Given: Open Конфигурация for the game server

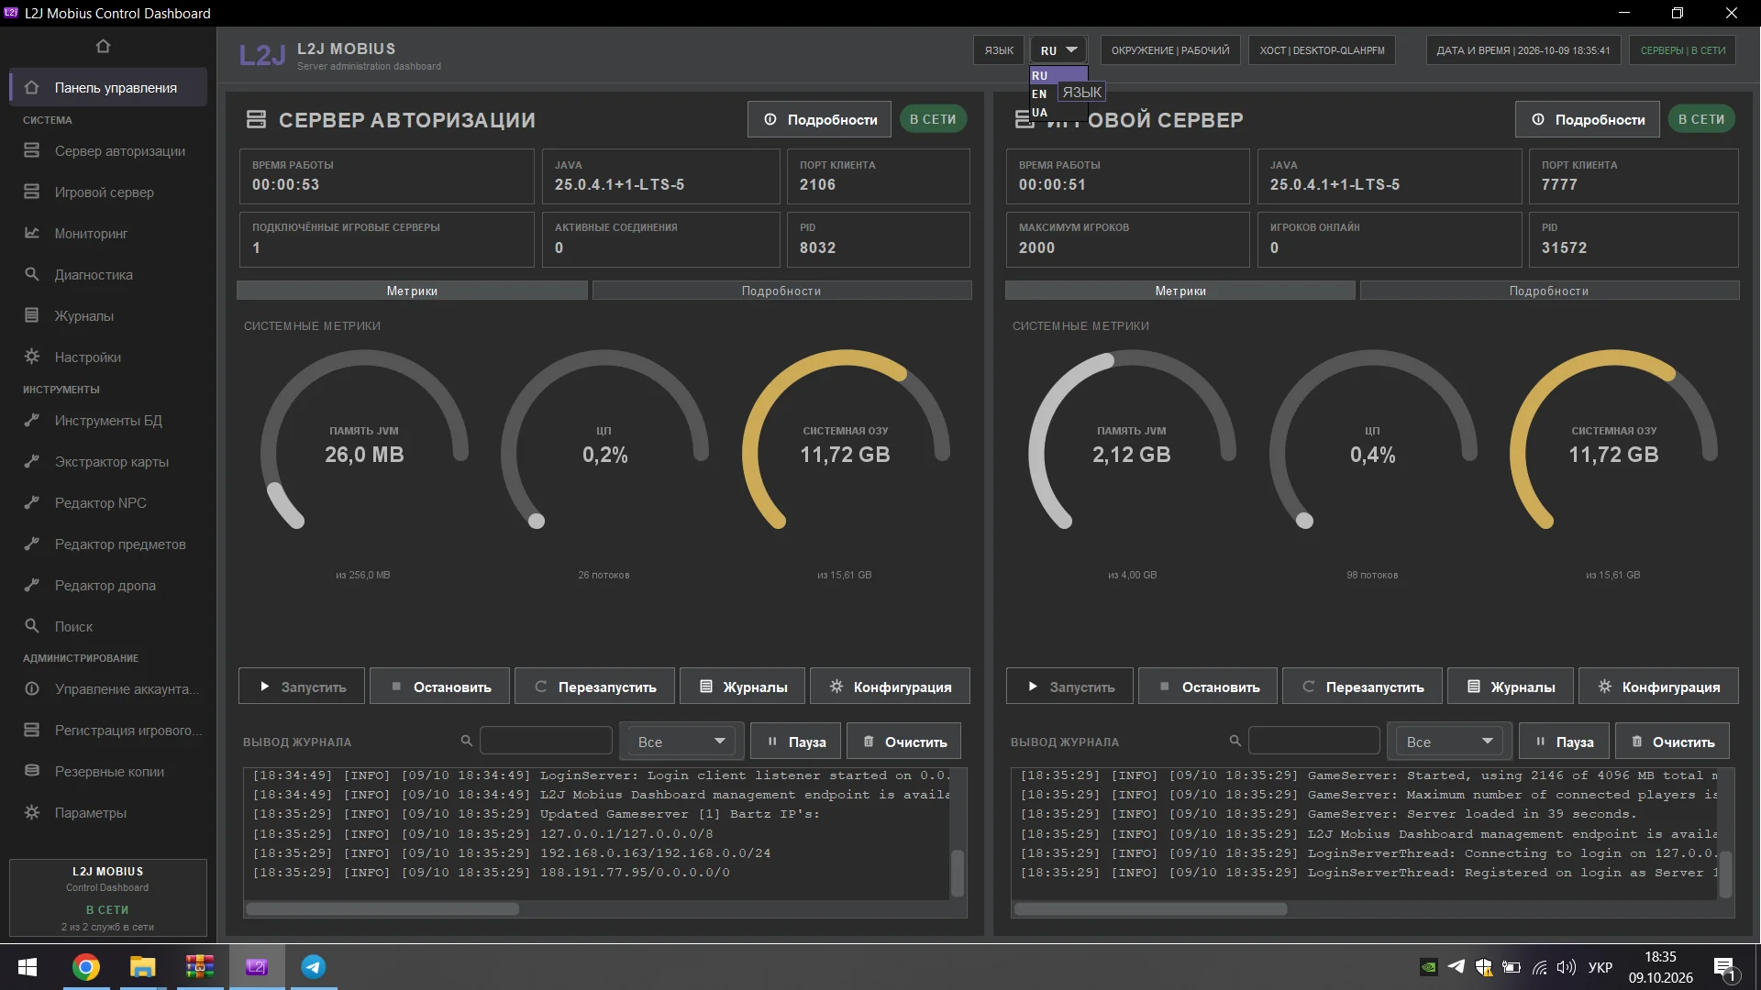Looking at the screenshot, I should pyautogui.click(x=1658, y=687).
